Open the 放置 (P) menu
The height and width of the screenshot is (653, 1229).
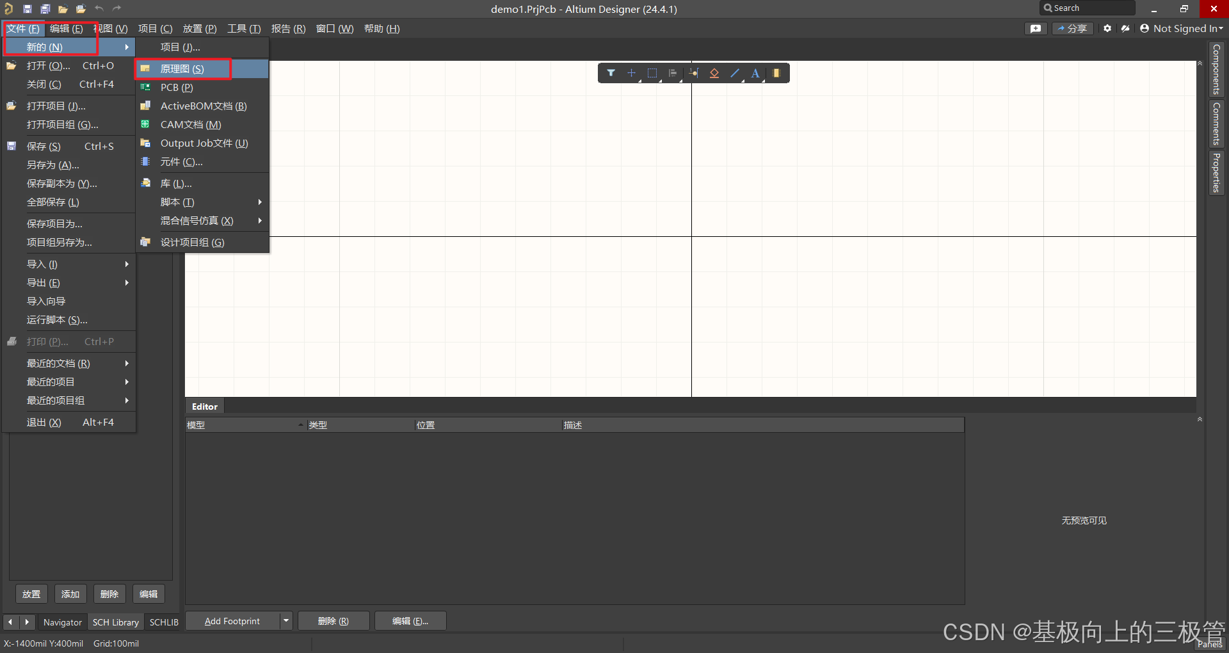point(200,29)
